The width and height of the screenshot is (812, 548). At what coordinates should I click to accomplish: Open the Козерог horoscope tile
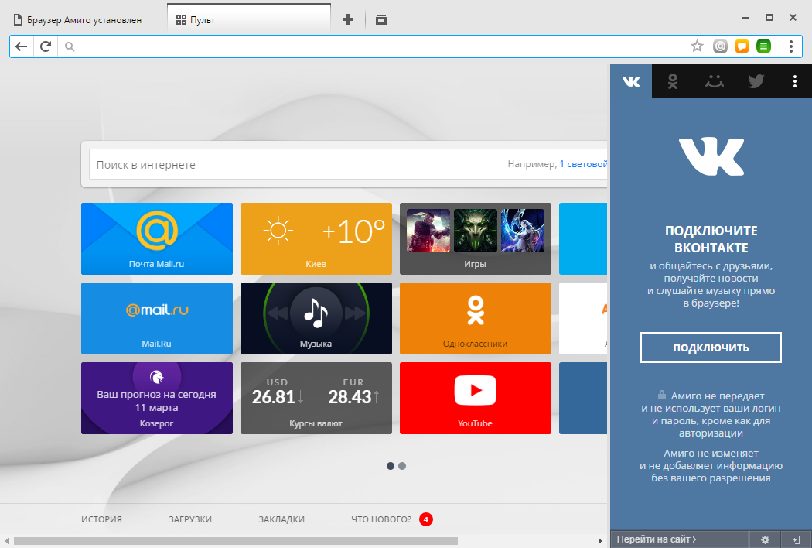pyautogui.click(x=157, y=398)
